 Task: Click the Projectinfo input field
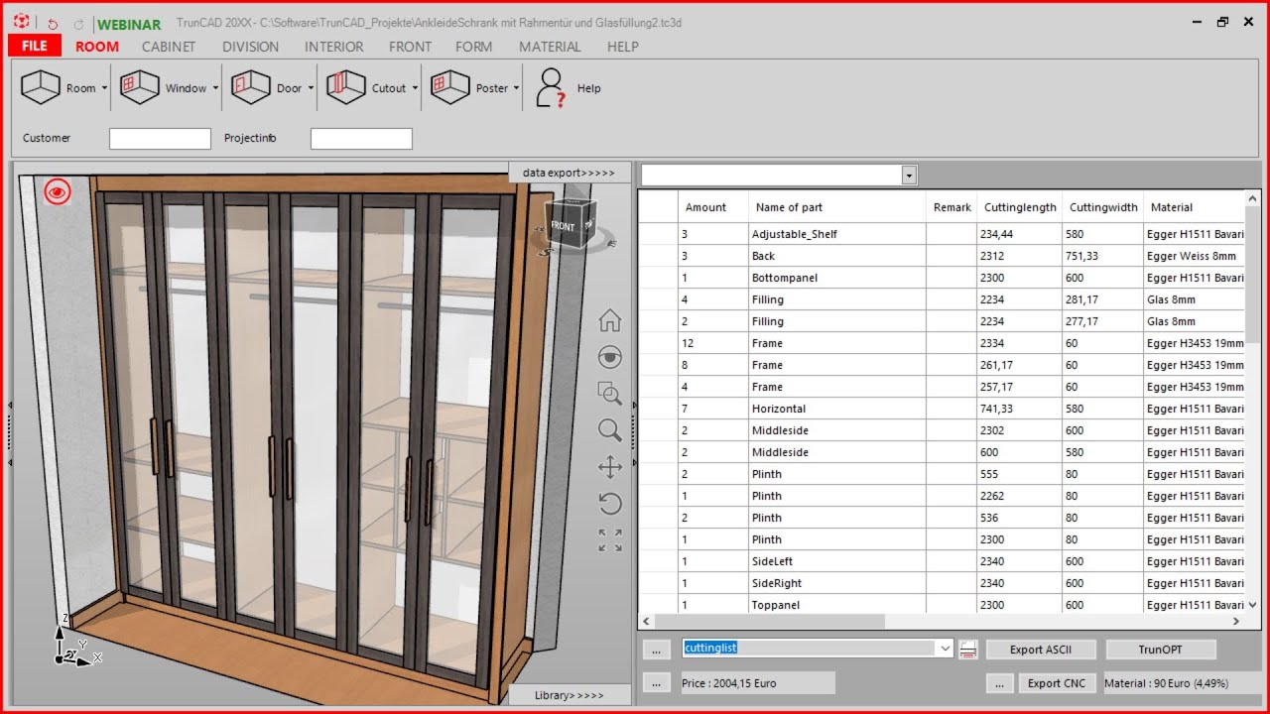pos(361,139)
